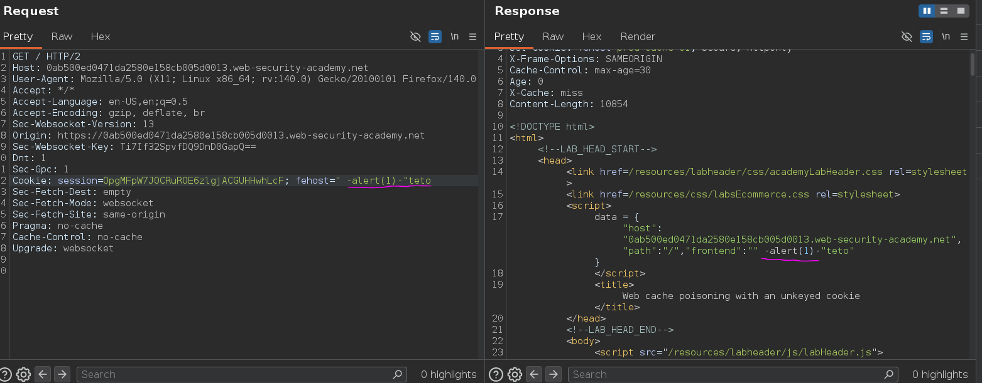Screen dimensions: 982x383
Task: Click the labHeader.js script tag line
Action: pyautogui.click(x=739, y=352)
